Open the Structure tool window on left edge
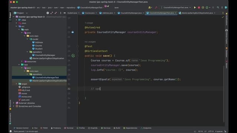Image resolution: width=237 pixels, height=133 pixels. click(10, 105)
